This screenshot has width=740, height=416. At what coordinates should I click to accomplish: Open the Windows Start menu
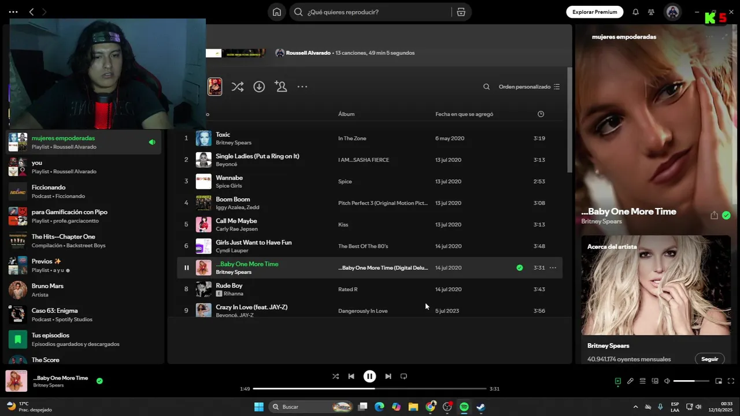[x=258, y=407]
